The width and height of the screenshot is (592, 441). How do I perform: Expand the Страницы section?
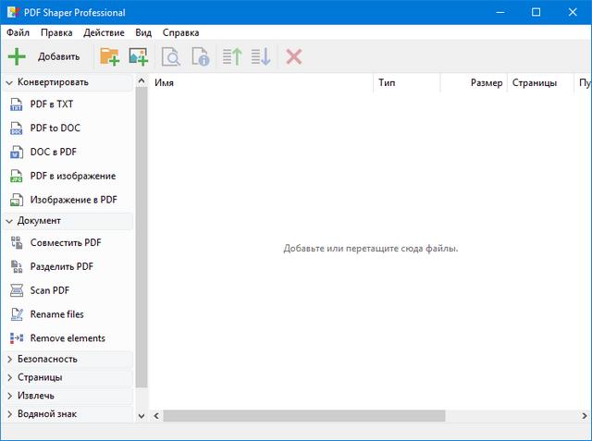point(40,377)
